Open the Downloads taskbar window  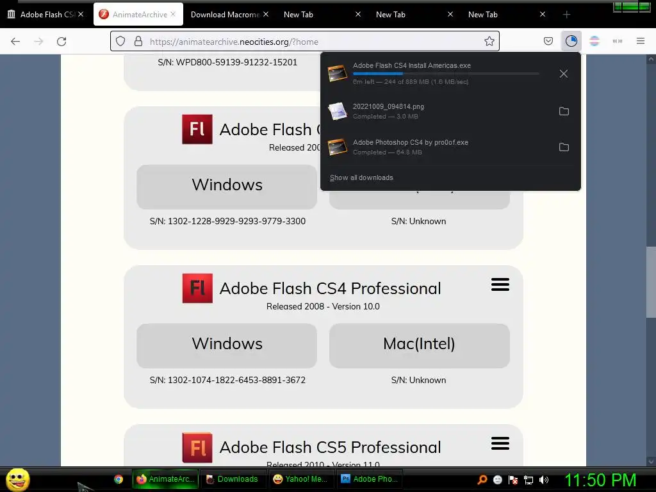(x=233, y=479)
